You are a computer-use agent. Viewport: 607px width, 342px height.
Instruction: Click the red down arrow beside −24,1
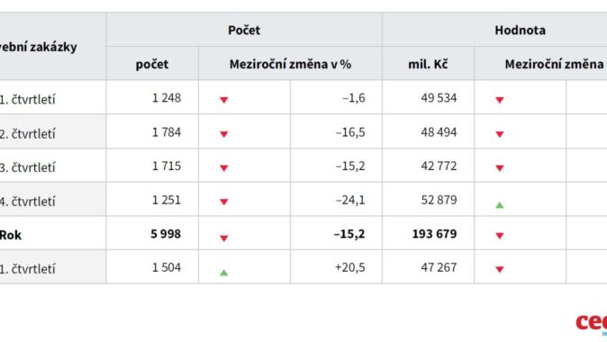[x=223, y=202]
